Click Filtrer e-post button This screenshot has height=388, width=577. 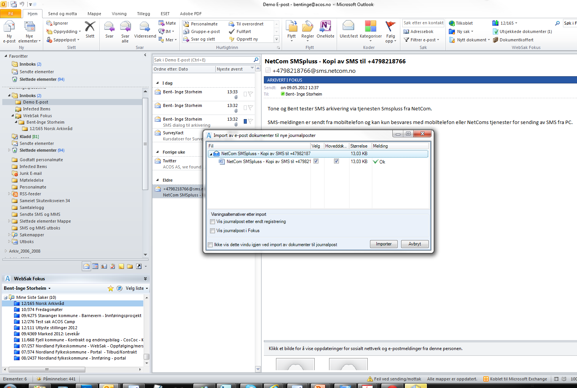point(421,40)
